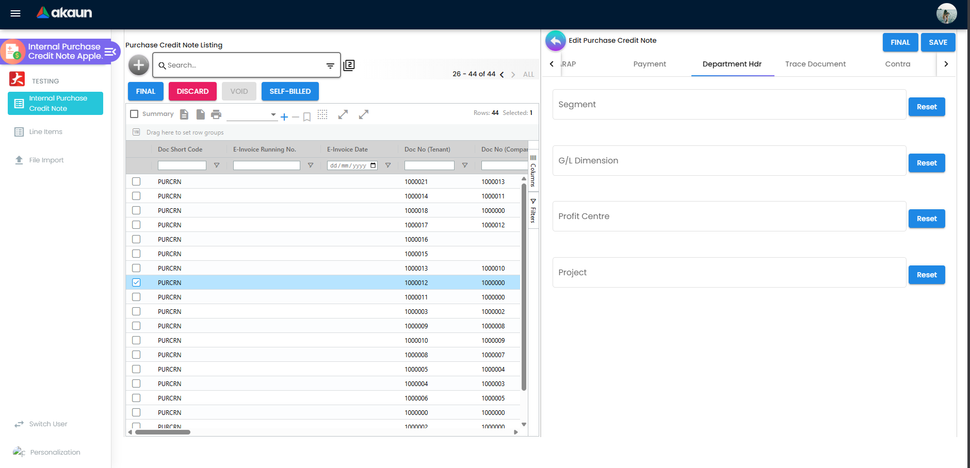Open the Project dropdown field
This screenshot has width=970, height=468.
[x=729, y=273]
